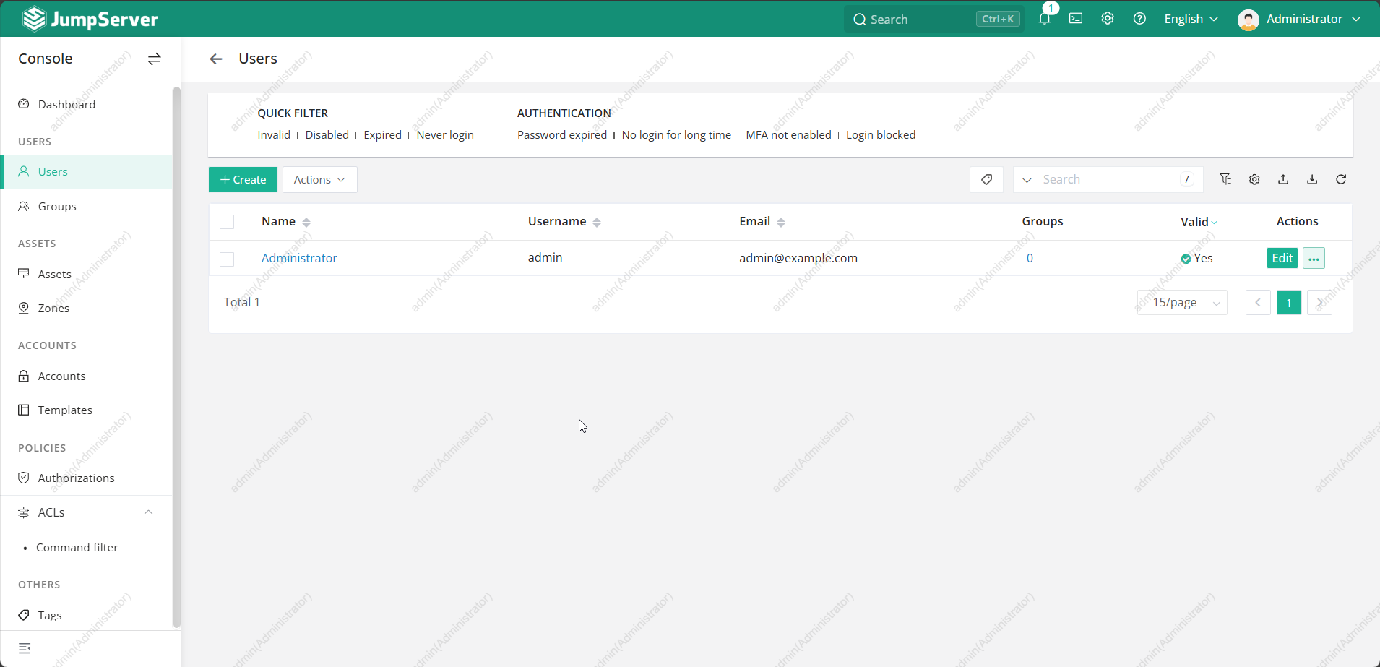1380x667 pixels.
Task: Open the notifications bell icon
Action: [1044, 19]
